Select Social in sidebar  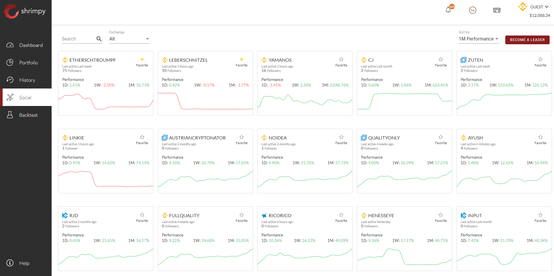click(26, 98)
